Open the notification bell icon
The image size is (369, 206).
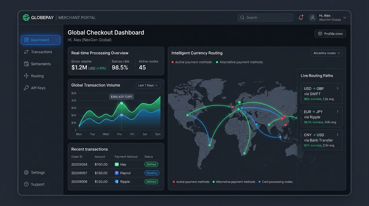[x=301, y=17]
